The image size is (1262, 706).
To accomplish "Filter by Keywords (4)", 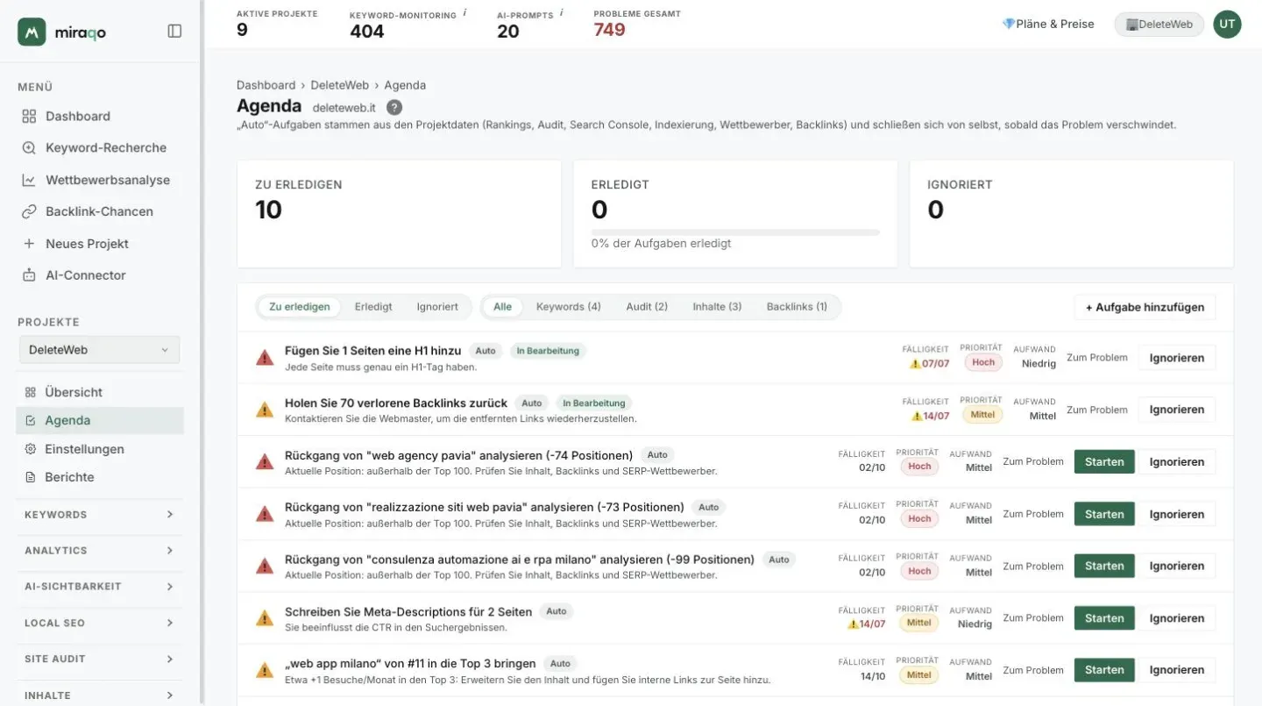I will (x=569, y=307).
